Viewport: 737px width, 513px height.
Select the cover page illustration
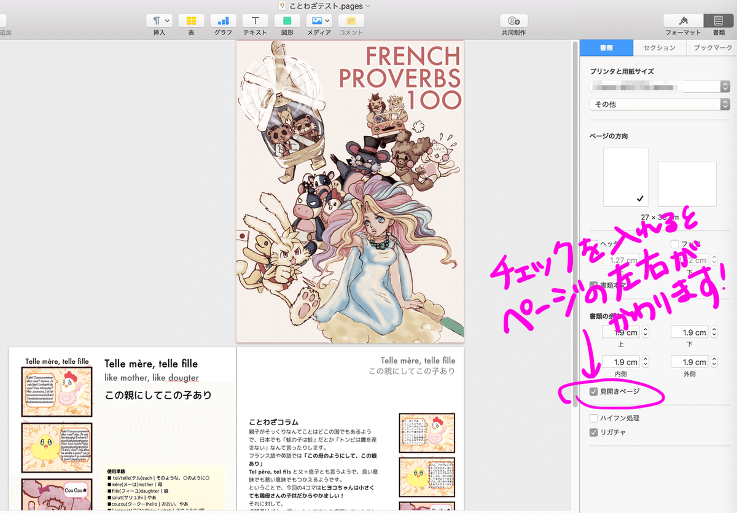pyautogui.click(x=350, y=191)
